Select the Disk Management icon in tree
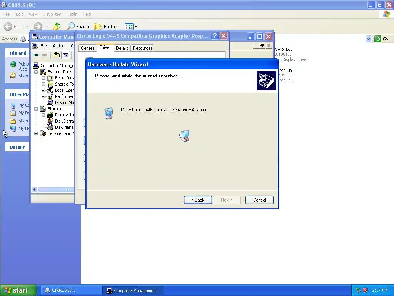Image resolution: width=394 pixels, height=296 pixels. [50, 127]
